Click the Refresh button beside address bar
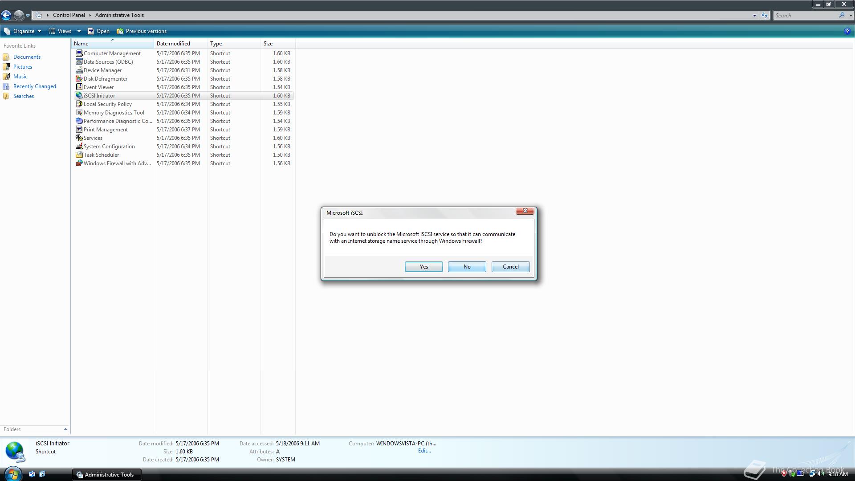Screen dimensions: 855x481 pyautogui.click(x=765, y=15)
